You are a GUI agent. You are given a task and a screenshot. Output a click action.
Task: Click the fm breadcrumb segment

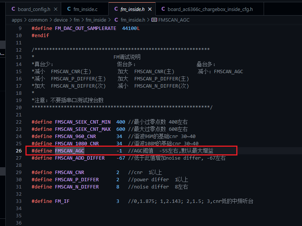76,20
